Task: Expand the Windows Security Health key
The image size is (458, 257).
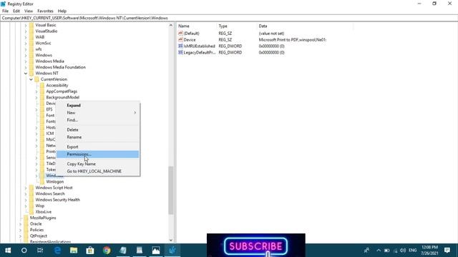Action: click(x=26, y=200)
